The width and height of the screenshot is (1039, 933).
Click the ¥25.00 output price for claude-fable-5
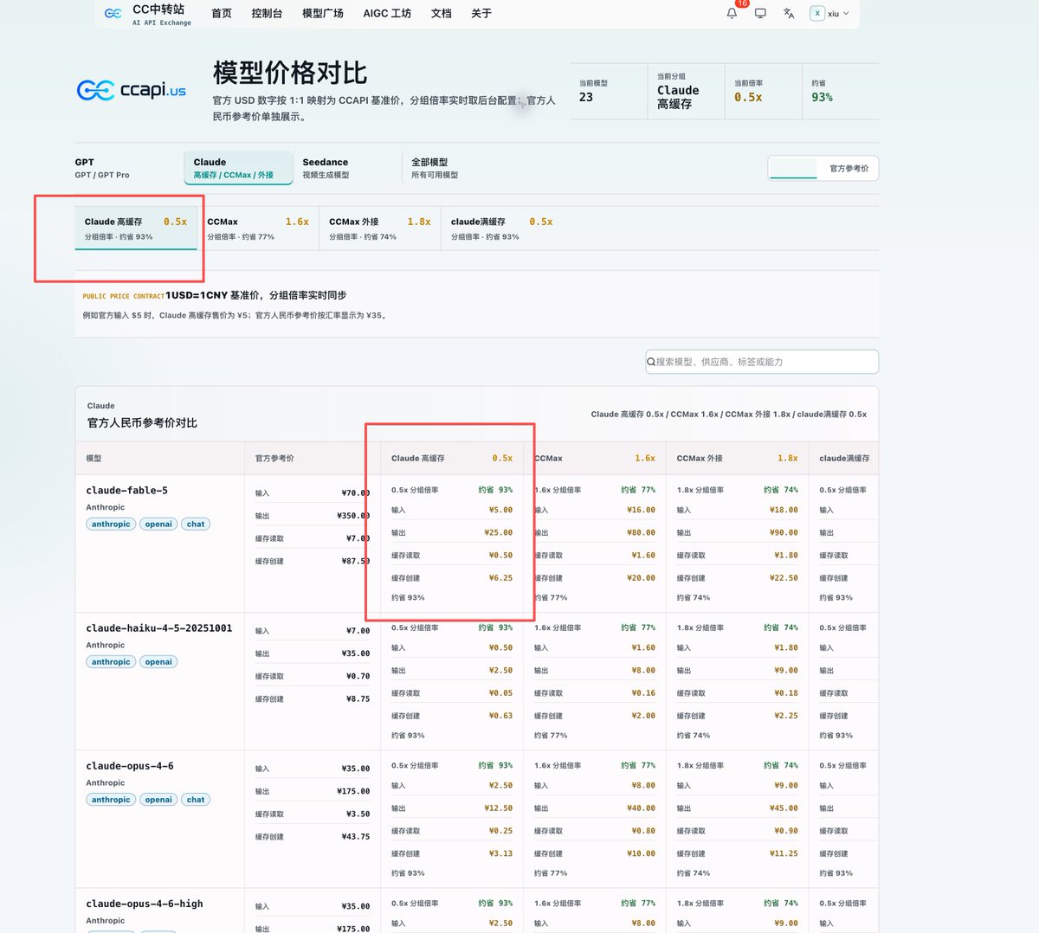tap(498, 532)
